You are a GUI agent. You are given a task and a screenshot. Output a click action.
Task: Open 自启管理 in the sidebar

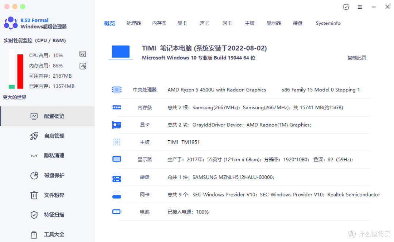[48, 136]
